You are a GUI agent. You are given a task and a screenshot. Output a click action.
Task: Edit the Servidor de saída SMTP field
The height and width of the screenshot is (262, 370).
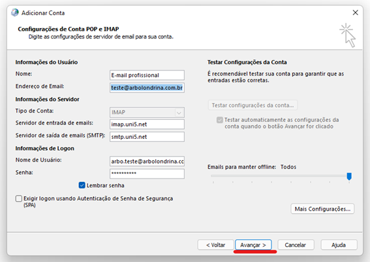pyautogui.click(x=147, y=137)
